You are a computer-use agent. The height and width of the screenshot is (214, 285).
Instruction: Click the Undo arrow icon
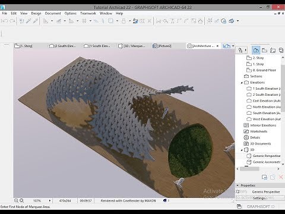click(5, 21)
